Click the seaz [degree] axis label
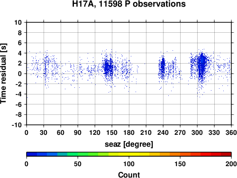Screen dimensions: 237x178 point(129,144)
